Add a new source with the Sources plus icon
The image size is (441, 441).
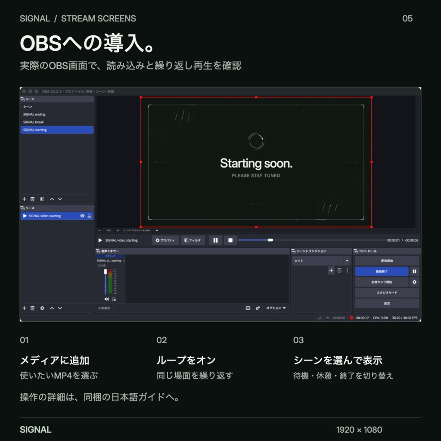tap(24, 308)
